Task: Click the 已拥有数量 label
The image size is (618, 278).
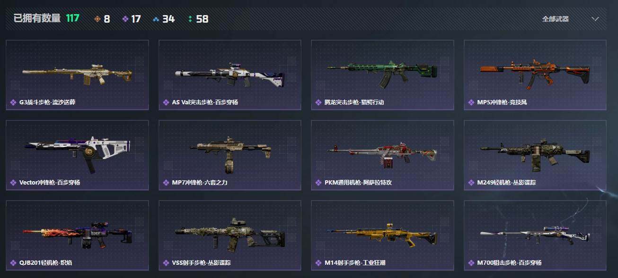Action: pos(37,18)
